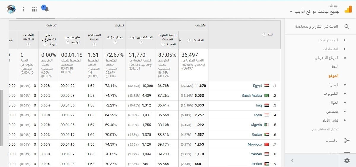Sort by the الجلسات column header
The image size is (356, 167).
tap(198, 40)
